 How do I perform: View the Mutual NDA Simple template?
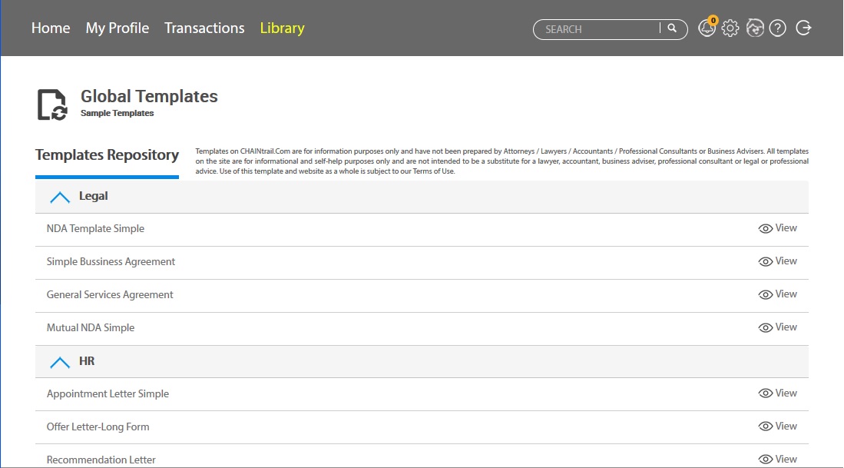coord(777,327)
